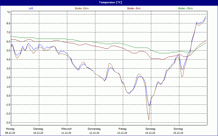Click the 'Luft' legend label
The image size is (218, 136).
coord(31,8)
